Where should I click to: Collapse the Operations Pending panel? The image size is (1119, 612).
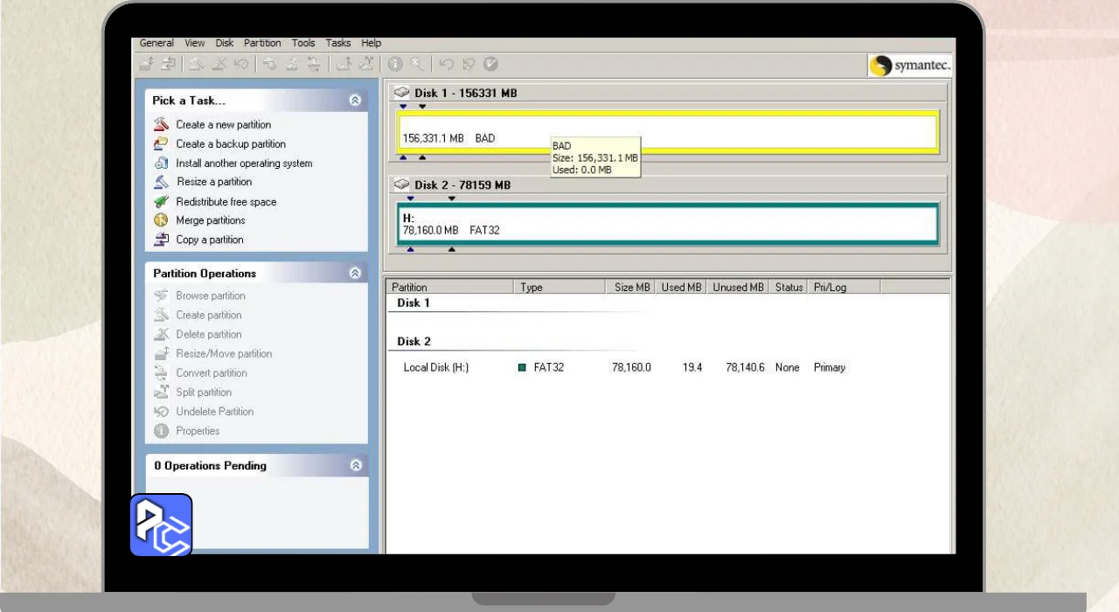(x=355, y=466)
